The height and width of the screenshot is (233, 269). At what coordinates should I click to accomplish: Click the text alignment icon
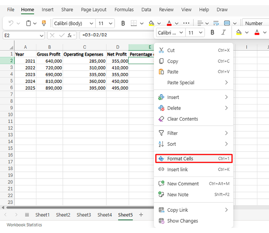click(x=200, y=23)
